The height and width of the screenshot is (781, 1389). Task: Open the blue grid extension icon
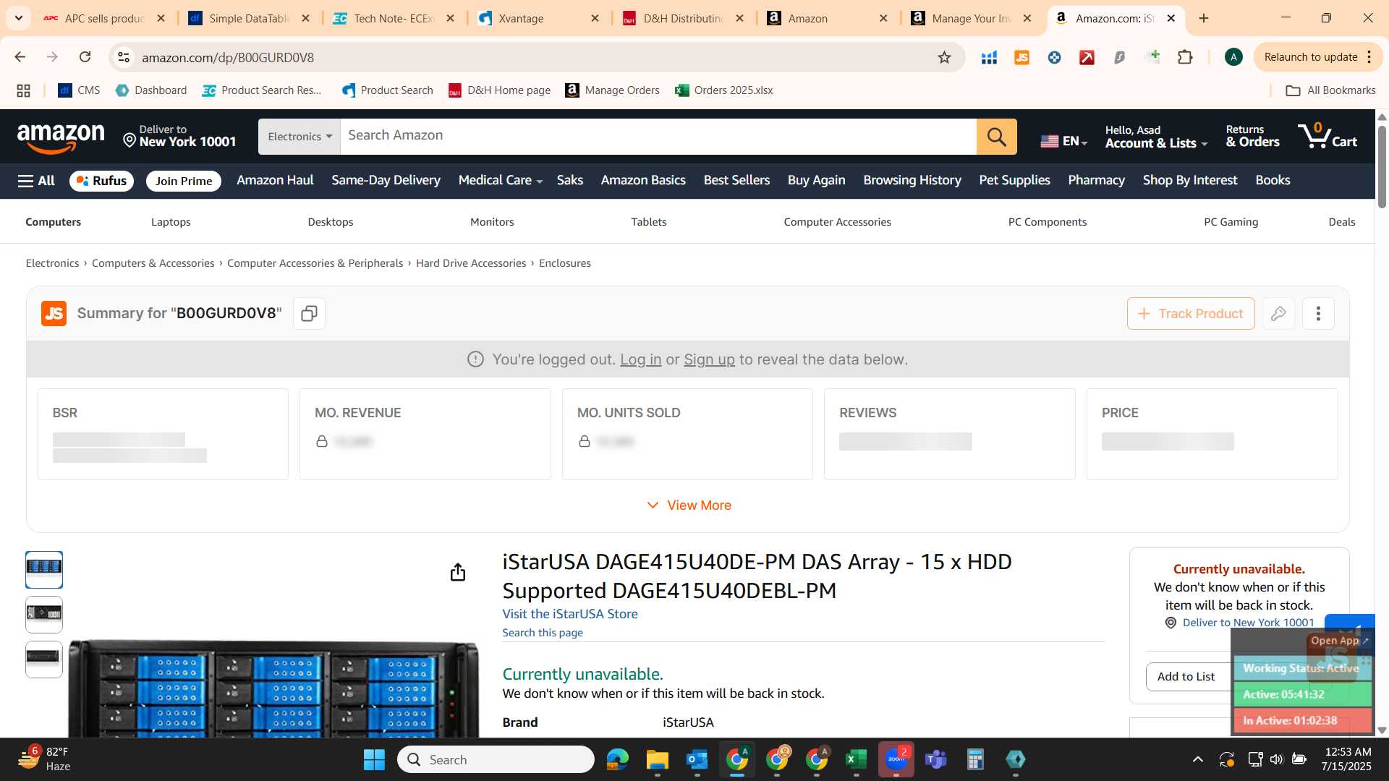coord(989,57)
